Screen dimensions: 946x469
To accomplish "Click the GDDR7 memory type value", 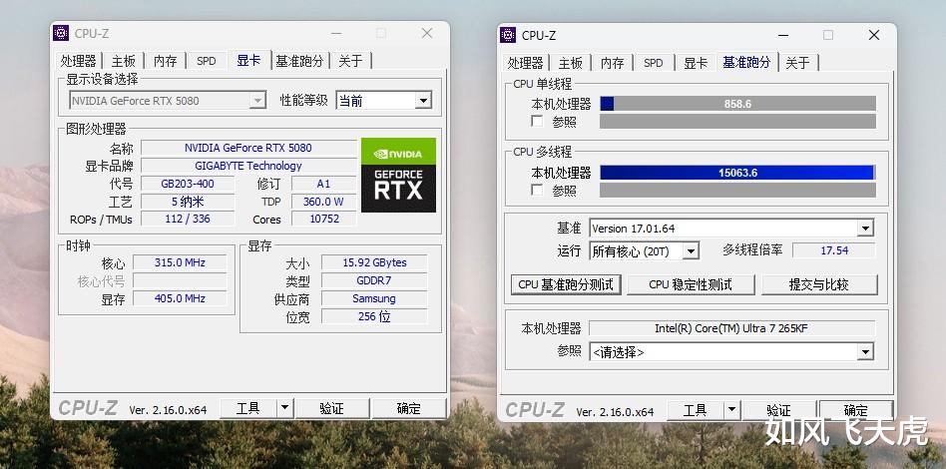I will click(x=374, y=280).
